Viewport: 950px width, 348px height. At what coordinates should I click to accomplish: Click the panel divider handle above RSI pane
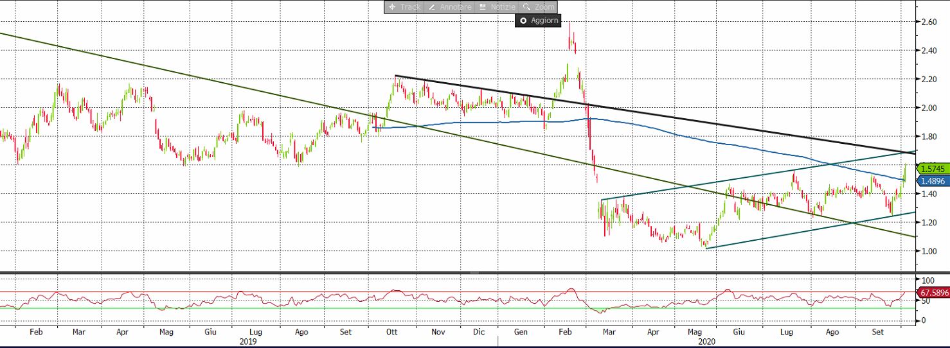pos(474,273)
